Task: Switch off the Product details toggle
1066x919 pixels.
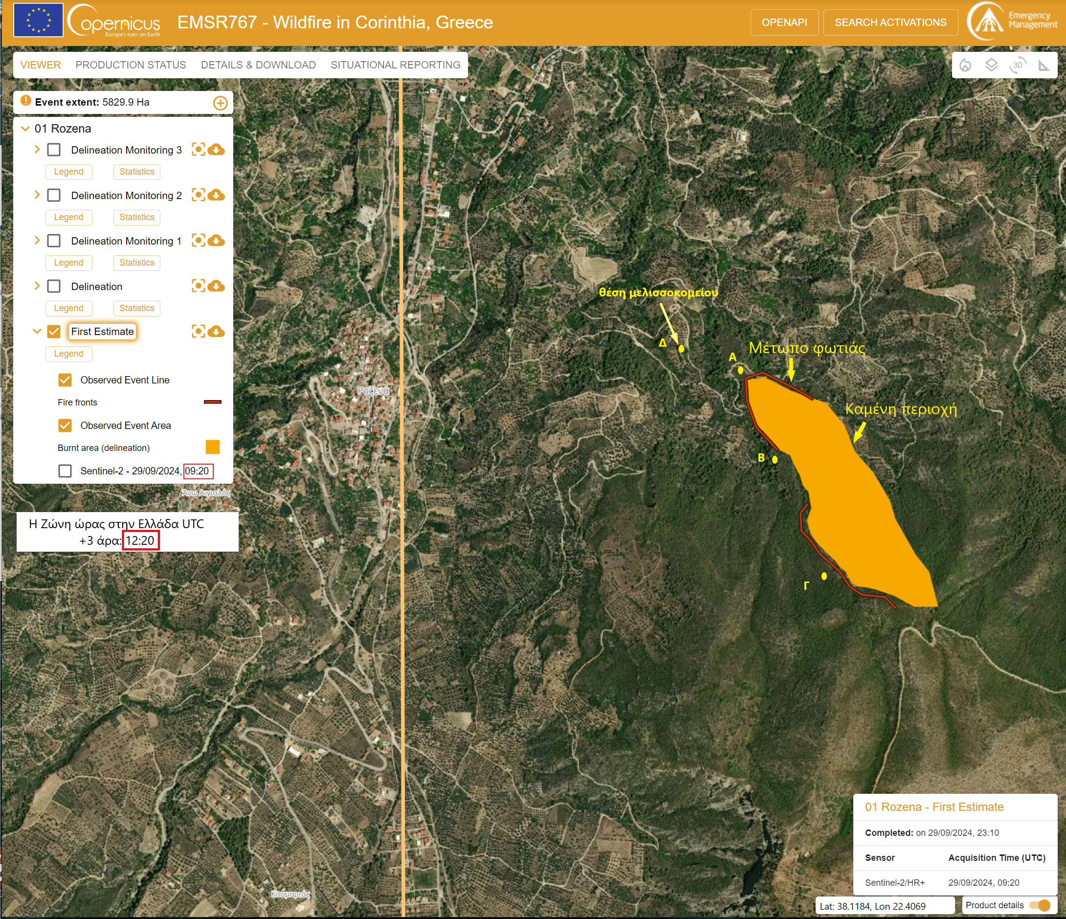Action: click(1040, 906)
